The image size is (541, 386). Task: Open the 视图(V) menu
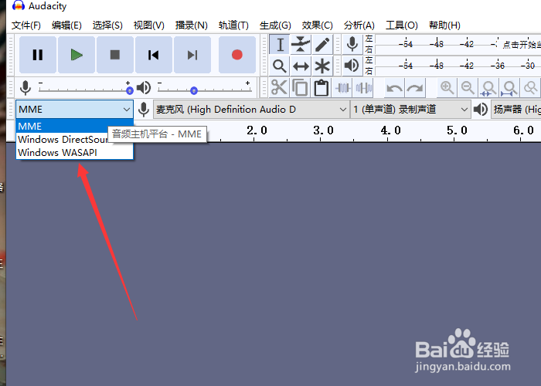pos(148,25)
